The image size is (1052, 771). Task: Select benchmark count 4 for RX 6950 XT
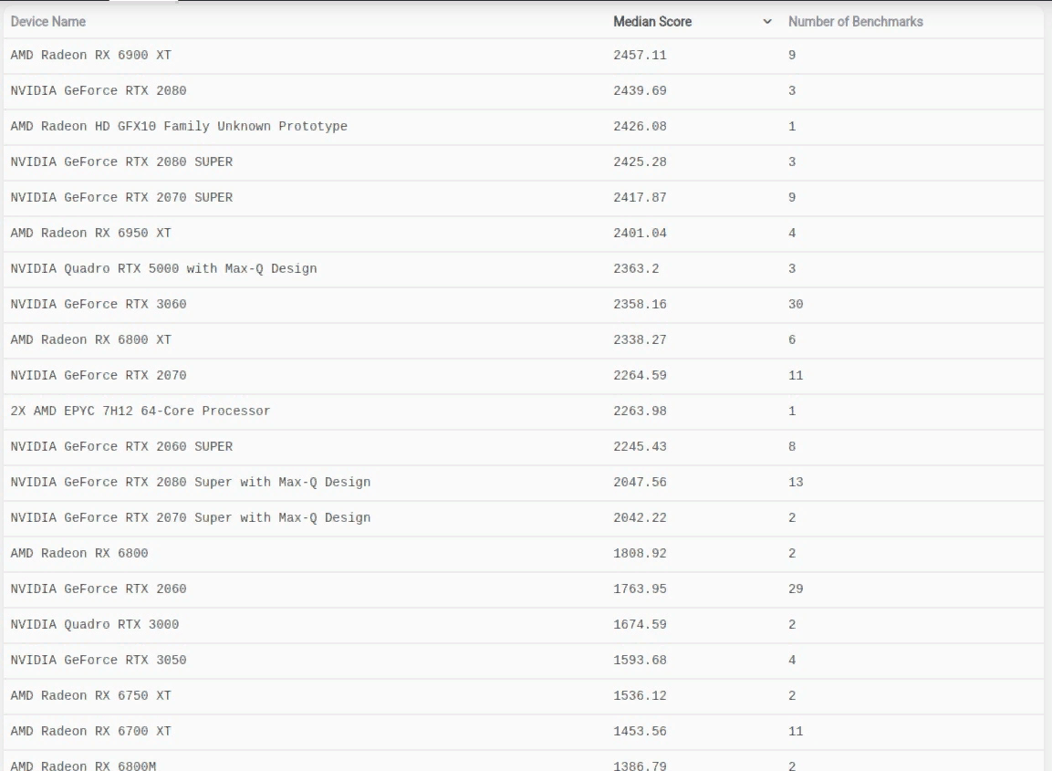792,233
